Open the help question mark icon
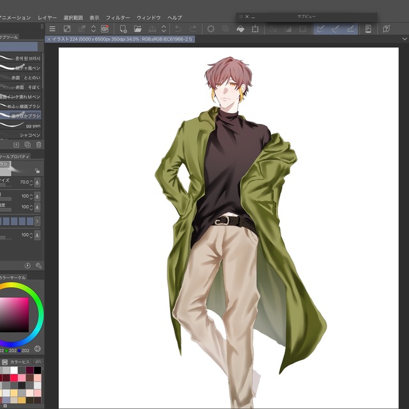Image resolution: width=409 pixels, height=409 pixels. tap(386, 29)
